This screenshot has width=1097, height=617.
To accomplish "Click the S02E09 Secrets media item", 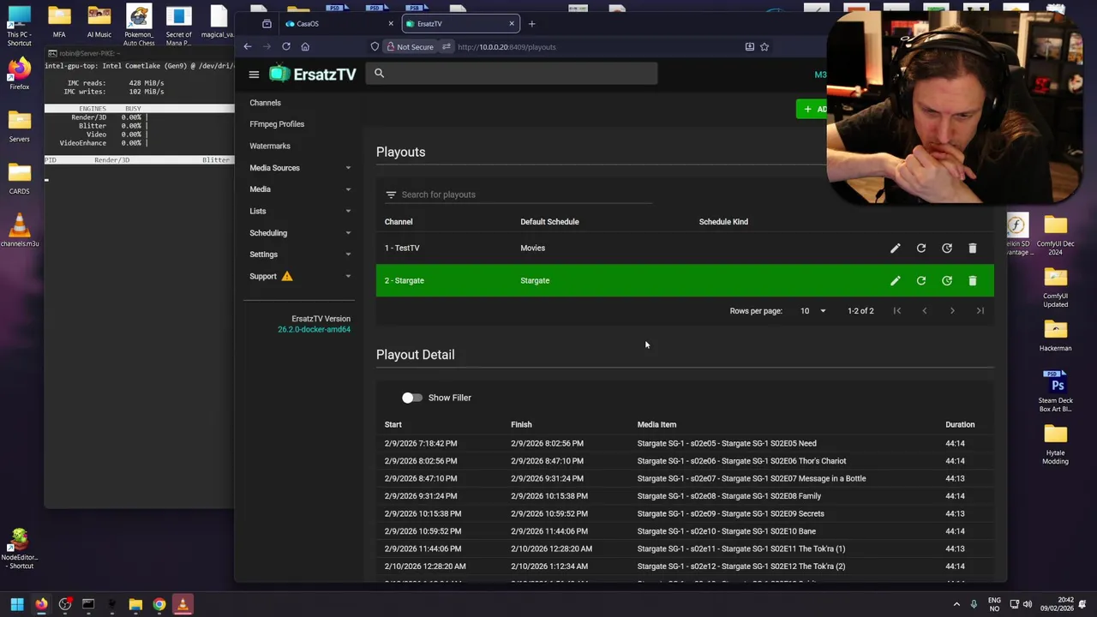I will [730, 514].
